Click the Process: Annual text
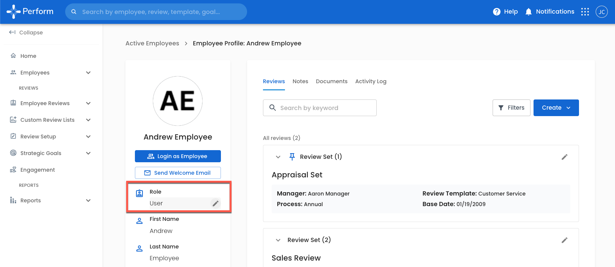This screenshot has width=615, height=267. tap(300, 204)
